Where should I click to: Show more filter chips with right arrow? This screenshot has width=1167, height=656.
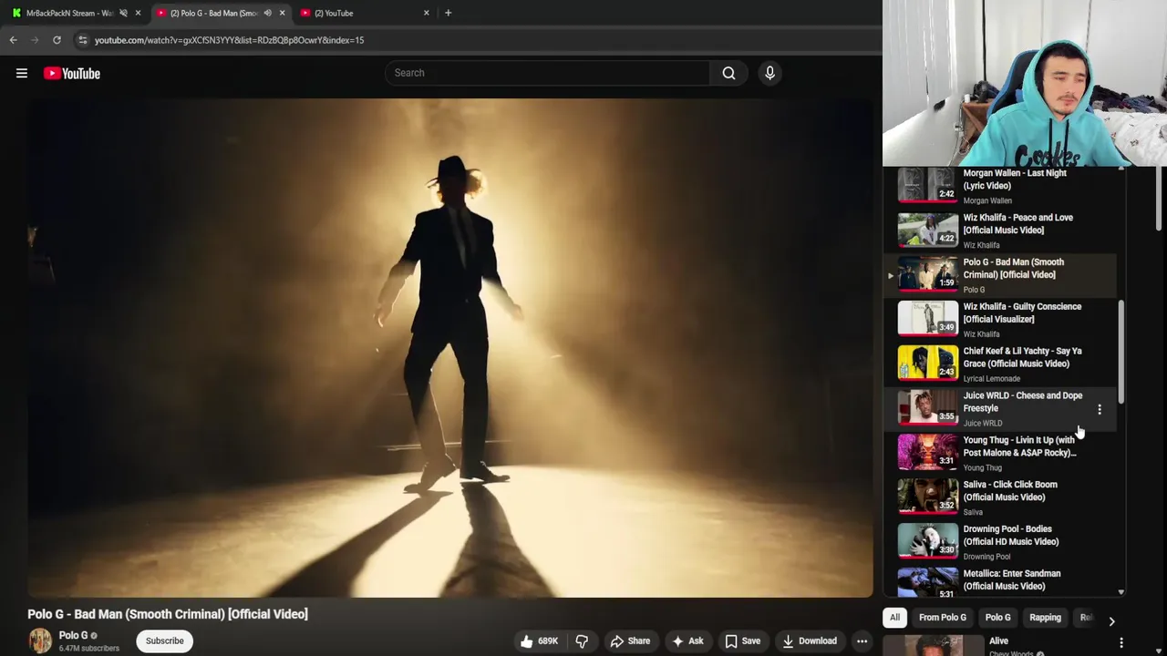pos(1111,620)
